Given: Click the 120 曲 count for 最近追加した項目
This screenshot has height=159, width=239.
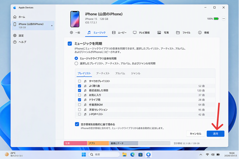Looking at the screenshot, I should point(201,90).
